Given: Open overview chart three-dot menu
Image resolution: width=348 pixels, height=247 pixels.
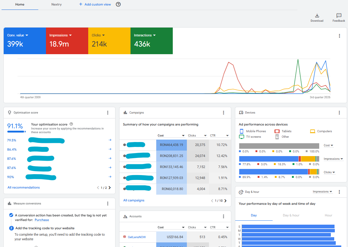Looking at the screenshot, I should coord(339,36).
